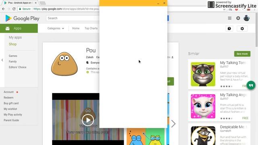
Task: Click Buy gift card link
Action: tap(11, 103)
